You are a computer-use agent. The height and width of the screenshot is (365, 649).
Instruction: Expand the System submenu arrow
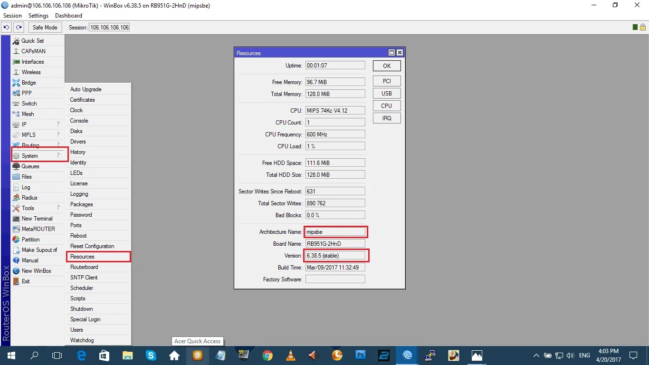pyautogui.click(x=59, y=155)
